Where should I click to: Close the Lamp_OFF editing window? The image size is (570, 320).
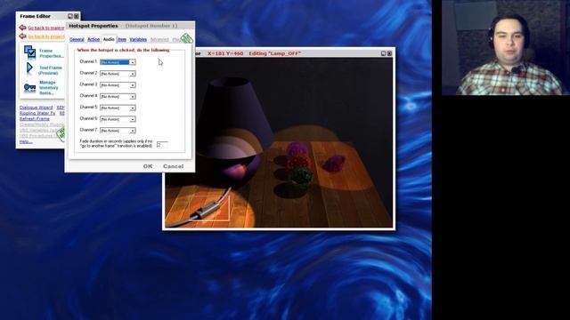pos(389,53)
